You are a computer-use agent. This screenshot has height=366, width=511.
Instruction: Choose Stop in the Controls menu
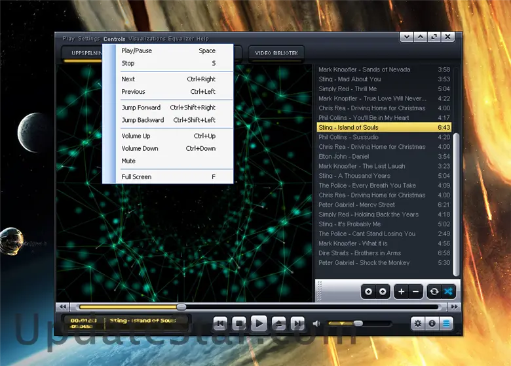pyautogui.click(x=168, y=63)
